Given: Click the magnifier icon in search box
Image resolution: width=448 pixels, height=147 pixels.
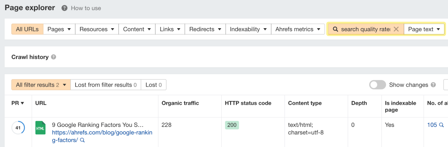Looking at the screenshot, I should pyautogui.click(x=335, y=29).
